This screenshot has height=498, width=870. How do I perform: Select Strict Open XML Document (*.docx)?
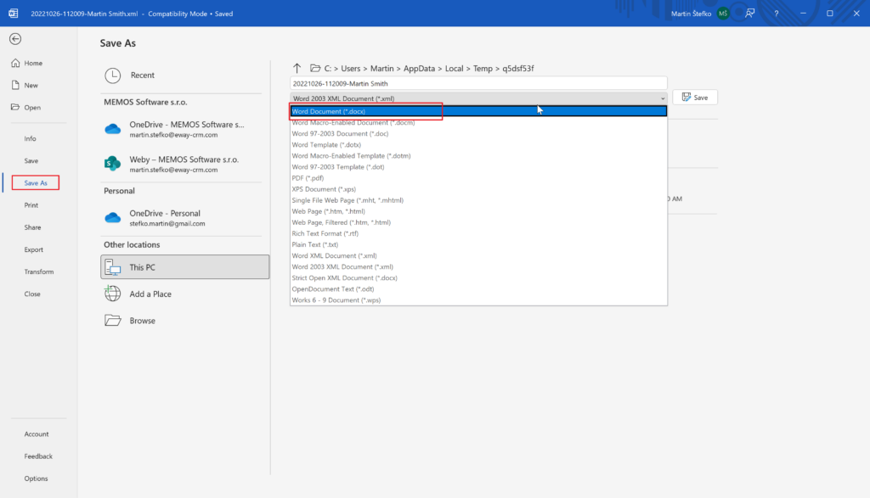(x=478, y=277)
